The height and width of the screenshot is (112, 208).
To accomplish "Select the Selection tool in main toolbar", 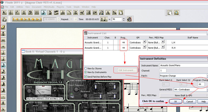I will coord(4,13).
